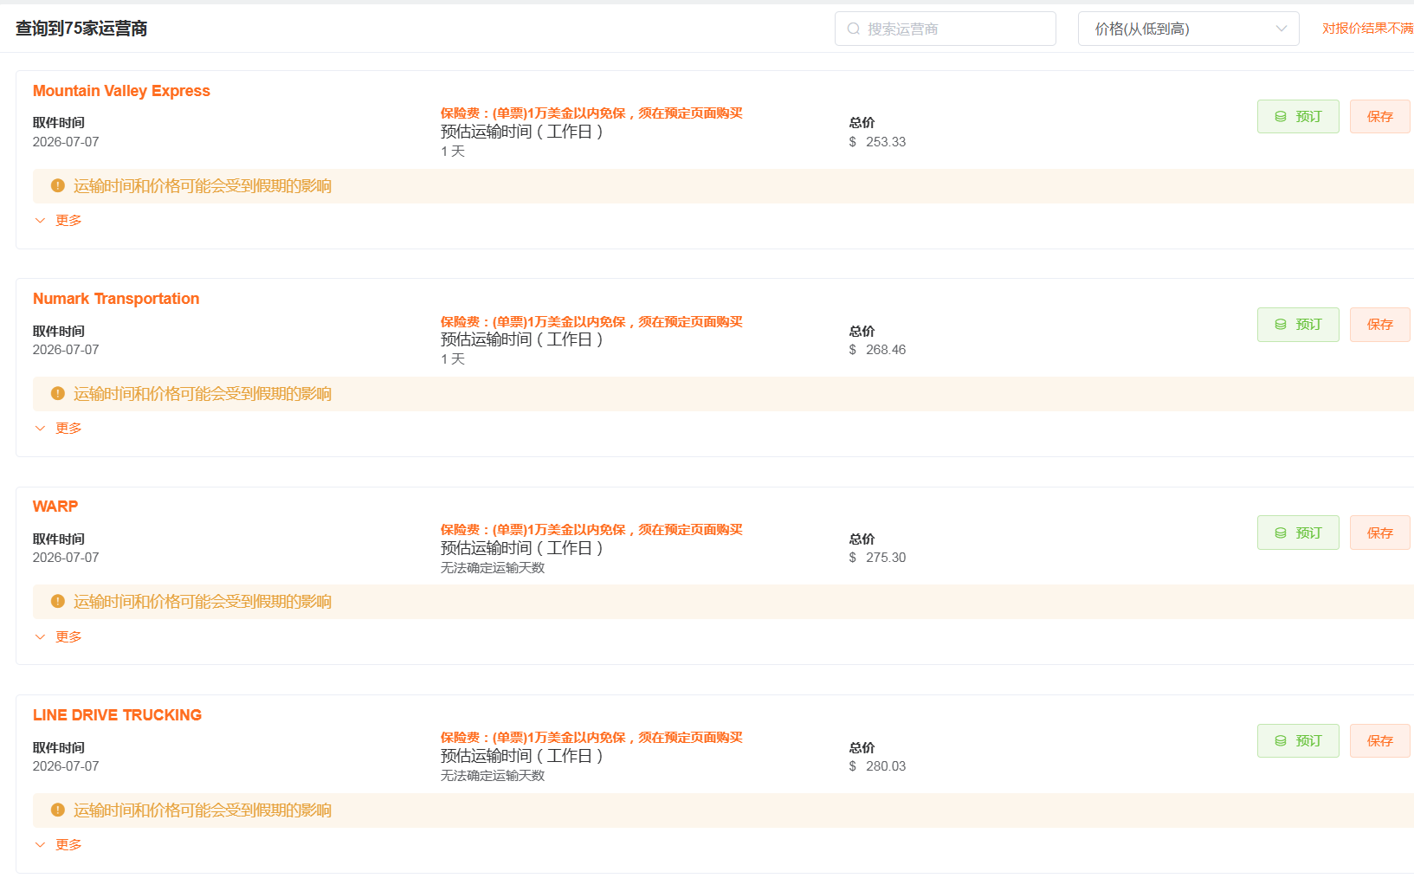
Task: Click chevron icon beside WARP 更多
Action: click(40, 637)
